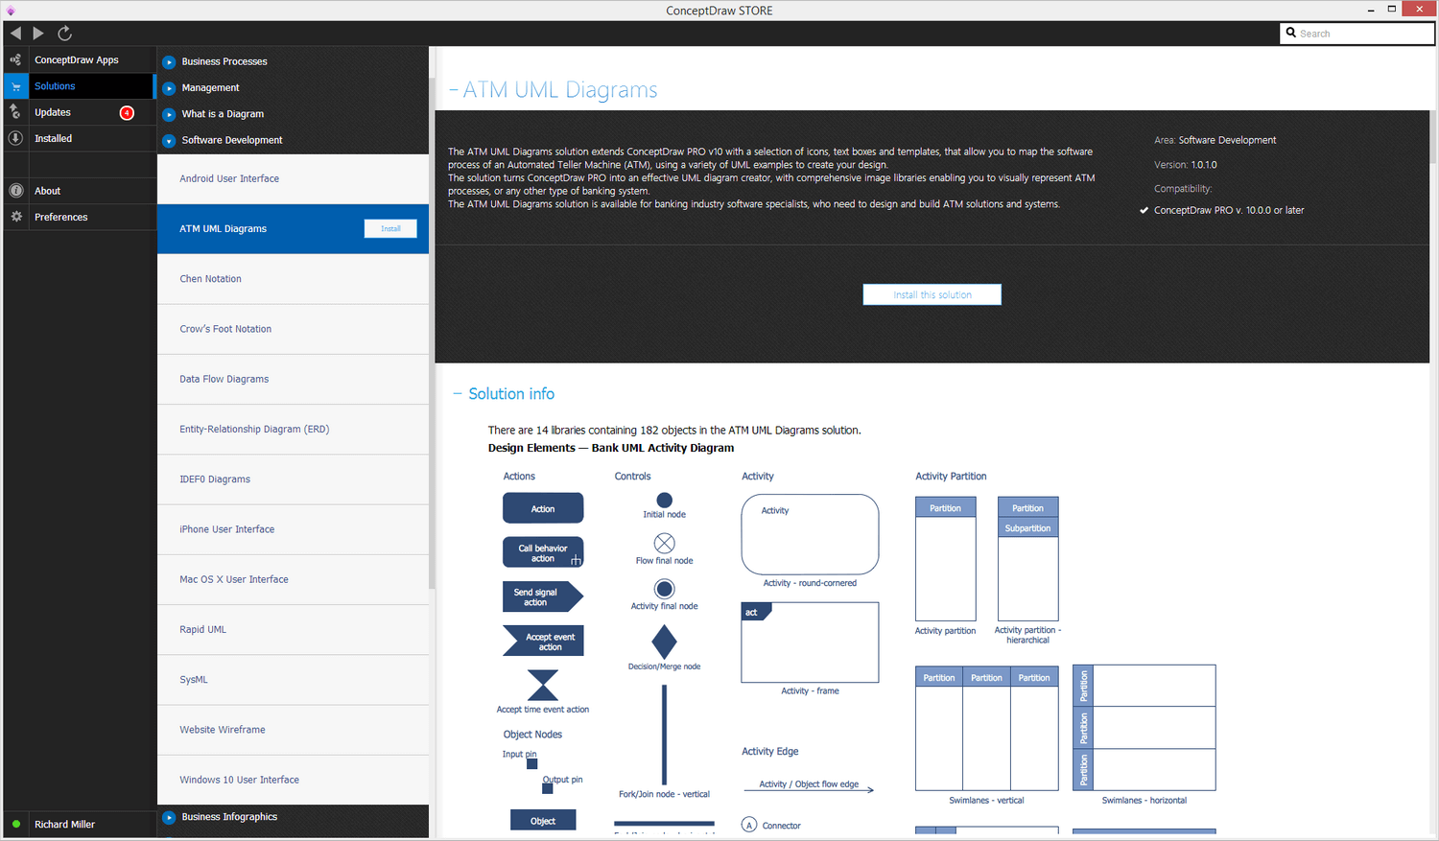Select Data Flow Diagrams solution

point(293,379)
